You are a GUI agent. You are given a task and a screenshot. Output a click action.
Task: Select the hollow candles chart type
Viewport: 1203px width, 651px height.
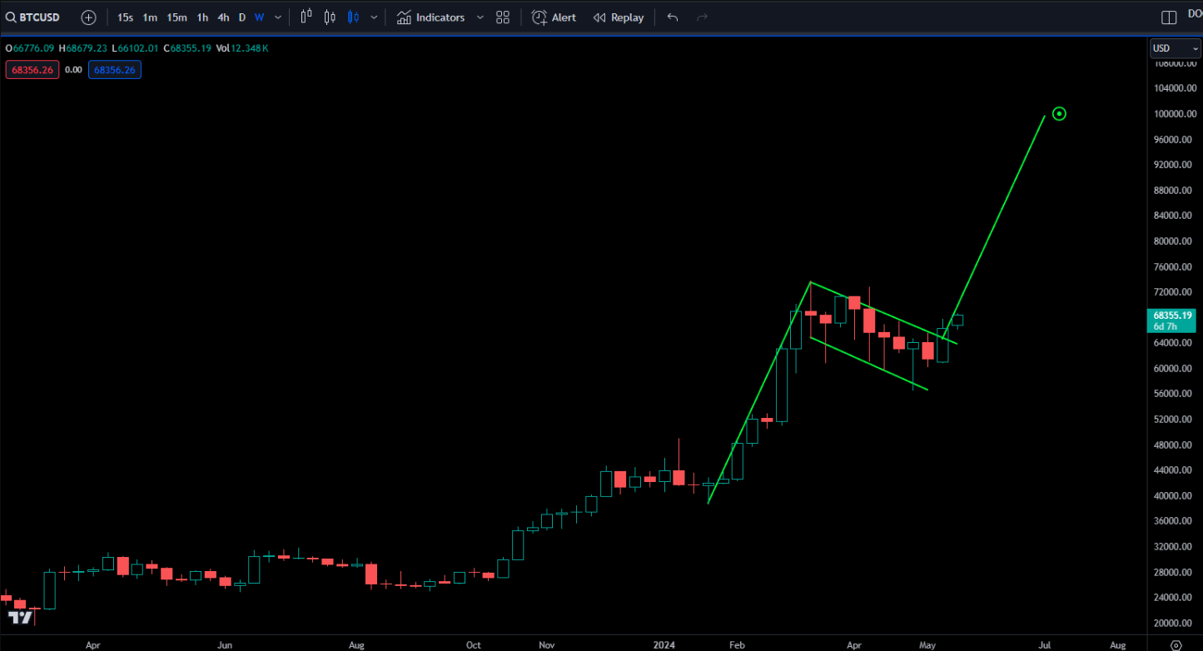point(329,17)
